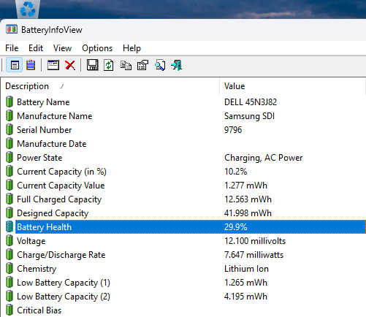Select the Low Battery Capacity (1) row label

pyautogui.click(x=64, y=283)
